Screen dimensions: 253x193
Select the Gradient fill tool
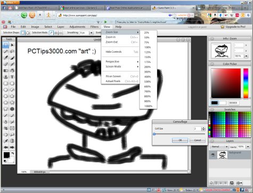[x=6, y=70]
